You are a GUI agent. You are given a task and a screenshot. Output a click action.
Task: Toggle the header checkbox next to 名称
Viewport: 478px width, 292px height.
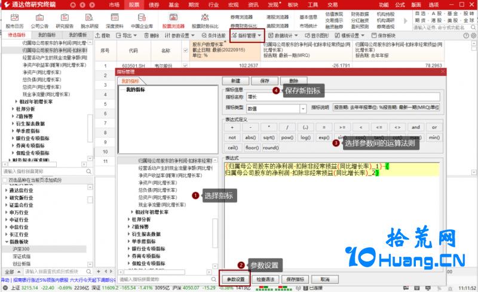pos(185,50)
